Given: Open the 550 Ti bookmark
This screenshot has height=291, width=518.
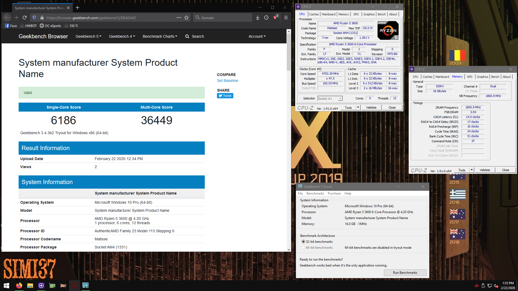Looking at the screenshot, I should tap(71, 26).
